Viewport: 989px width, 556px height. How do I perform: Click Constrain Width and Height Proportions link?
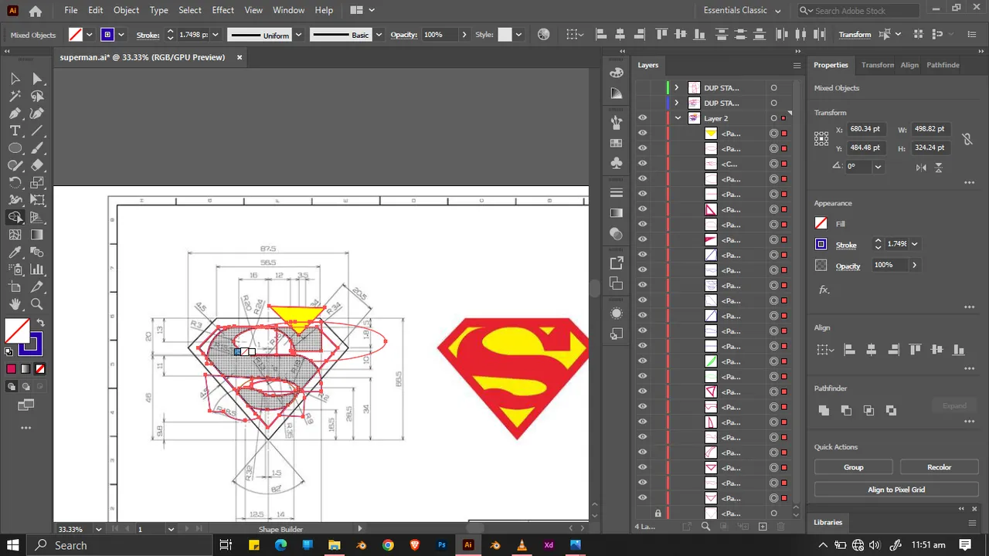(x=967, y=139)
